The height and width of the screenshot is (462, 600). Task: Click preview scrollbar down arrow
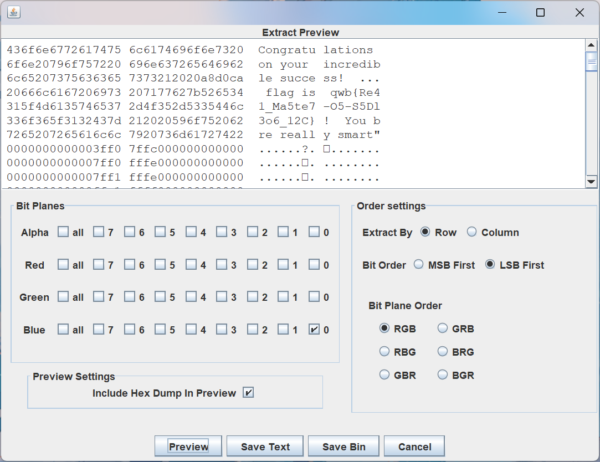[591, 182]
